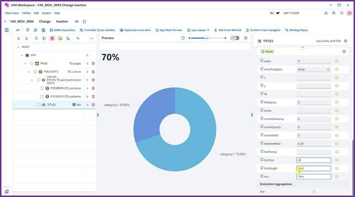Click the zoom-in magnifier icon

(333, 13)
